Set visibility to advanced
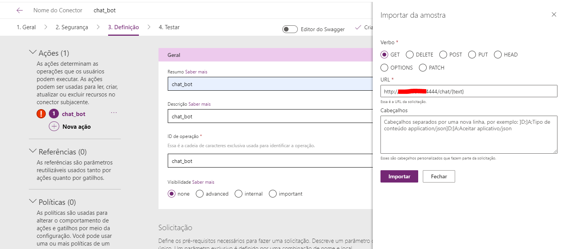Viewport: 564px width, 249px height. 199,194
